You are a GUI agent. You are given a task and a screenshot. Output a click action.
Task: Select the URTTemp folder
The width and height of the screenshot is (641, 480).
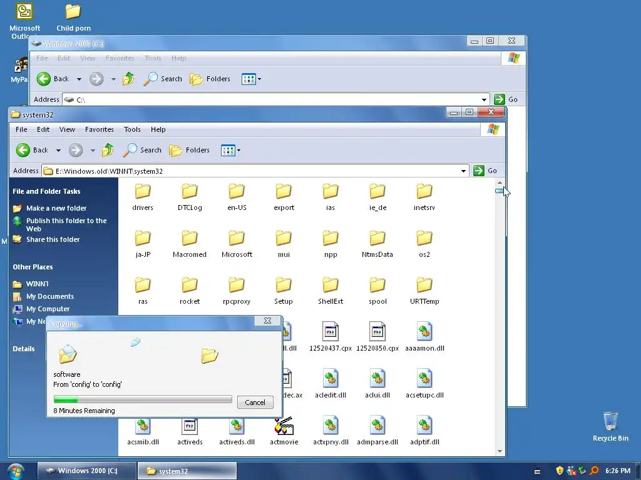click(x=424, y=291)
